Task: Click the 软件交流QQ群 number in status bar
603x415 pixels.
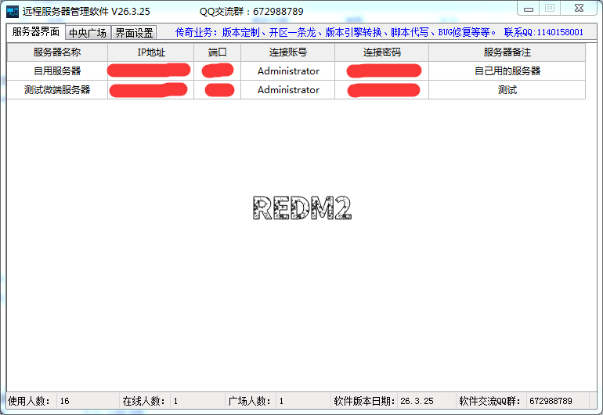Action: [x=551, y=401]
